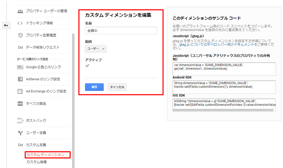Image resolution: width=283 pixels, height=168 pixels.
Task: Click the Google 広告とのリンク icon
Action: 20,67
